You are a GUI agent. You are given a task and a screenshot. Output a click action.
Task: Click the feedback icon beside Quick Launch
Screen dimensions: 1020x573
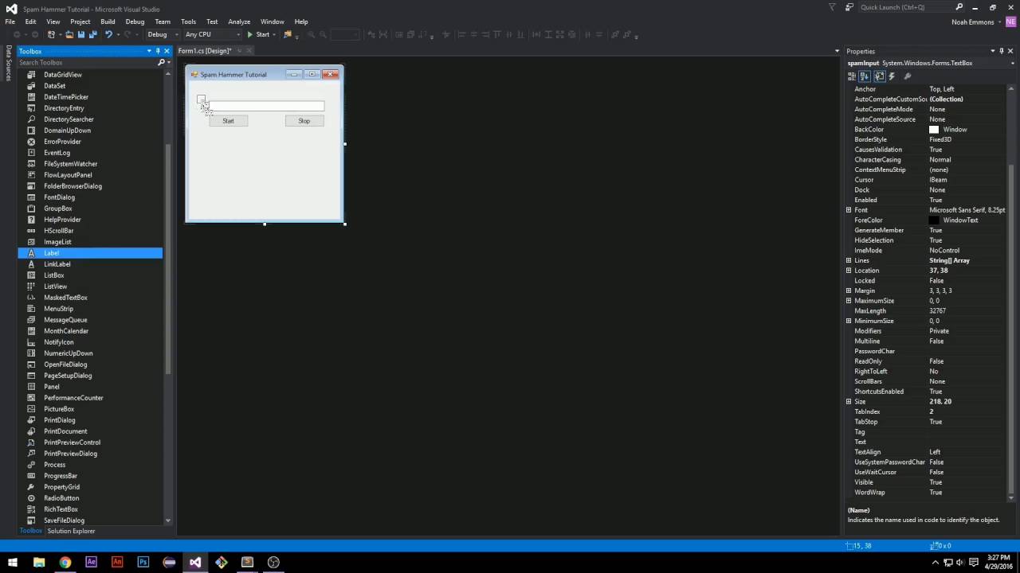click(849, 7)
